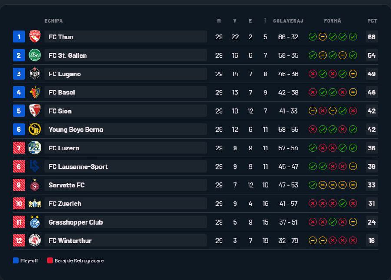Click the blue Play-off legend swatch

16,260
